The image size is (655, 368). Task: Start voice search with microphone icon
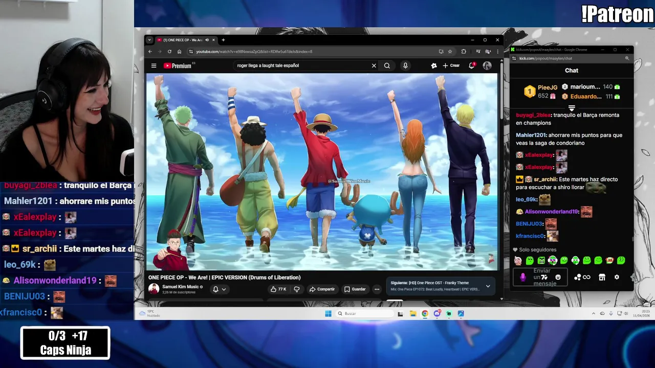(x=405, y=65)
